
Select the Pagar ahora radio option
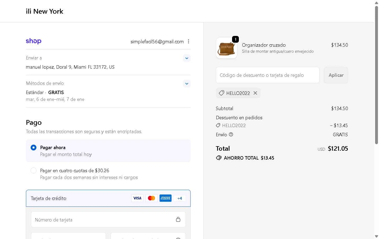[34, 148]
